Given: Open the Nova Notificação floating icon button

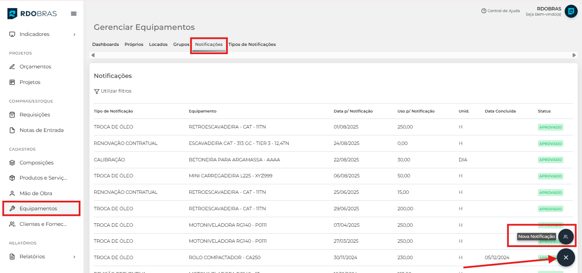Looking at the screenshot, I should 566,237.
